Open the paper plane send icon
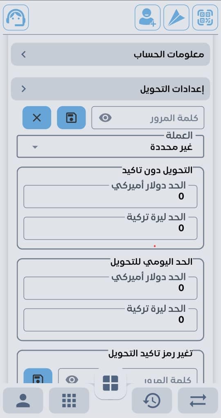This screenshot has height=418, width=221. 176,17
